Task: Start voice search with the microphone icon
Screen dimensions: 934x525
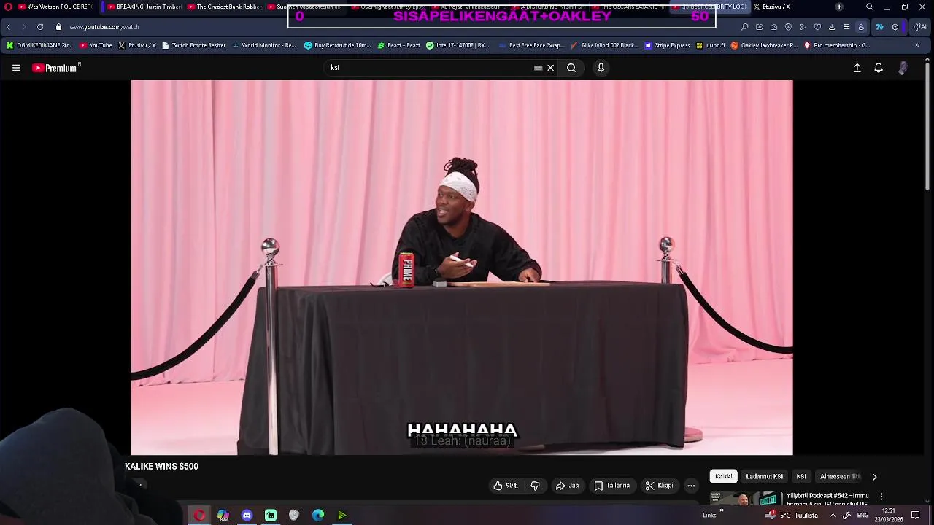Action: pos(601,68)
